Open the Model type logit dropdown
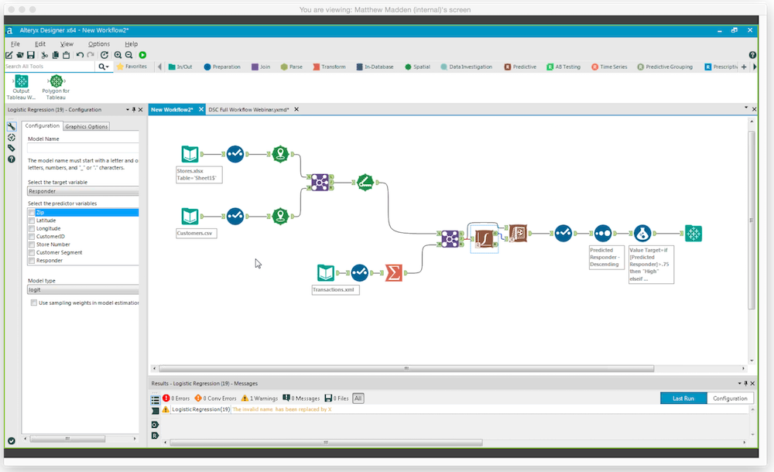This screenshot has height=472, width=774. coord(83,289)
